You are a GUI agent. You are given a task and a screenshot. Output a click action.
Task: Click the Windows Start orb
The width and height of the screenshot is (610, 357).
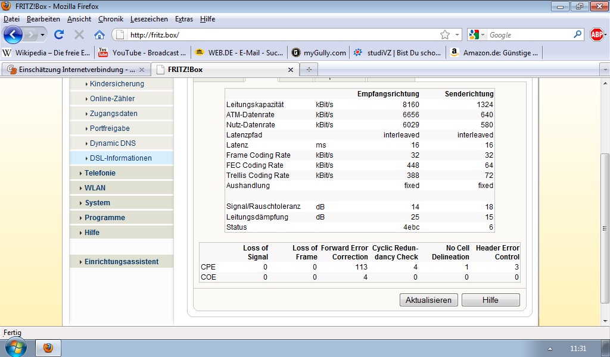pyautogui.click(x=16, y=347)
